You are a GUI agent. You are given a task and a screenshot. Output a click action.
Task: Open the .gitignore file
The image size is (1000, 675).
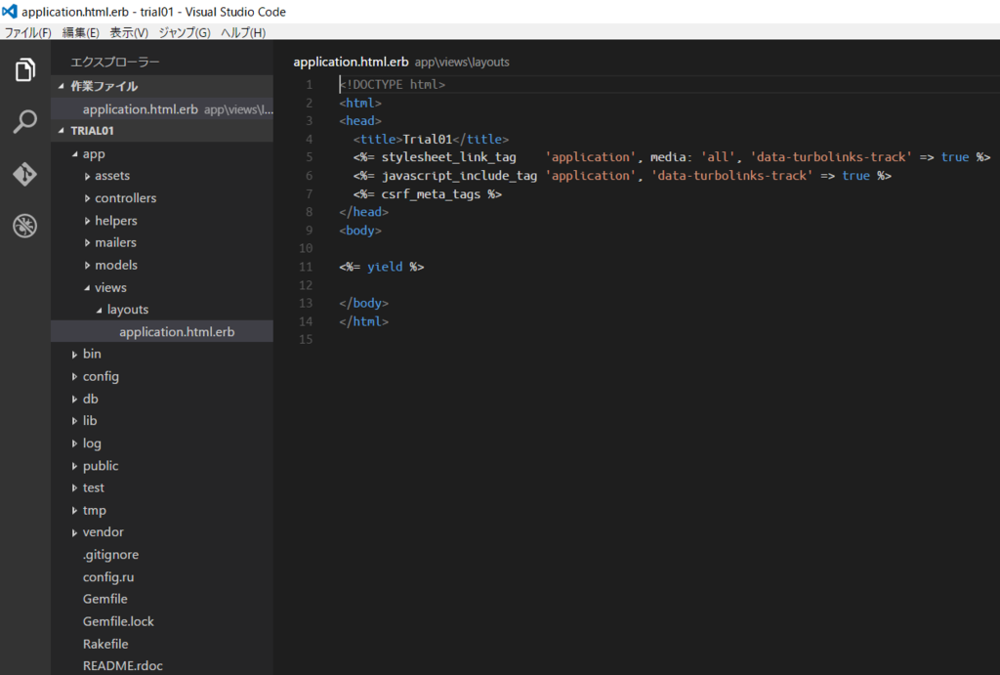[110, 555]
